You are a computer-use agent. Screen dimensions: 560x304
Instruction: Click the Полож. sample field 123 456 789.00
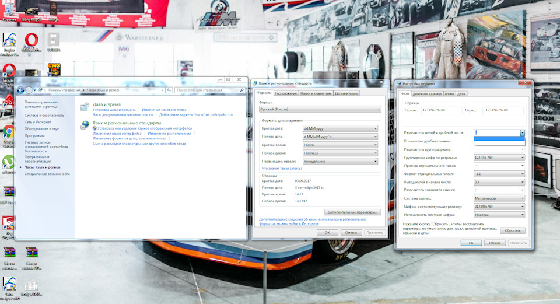pos(442,110)
